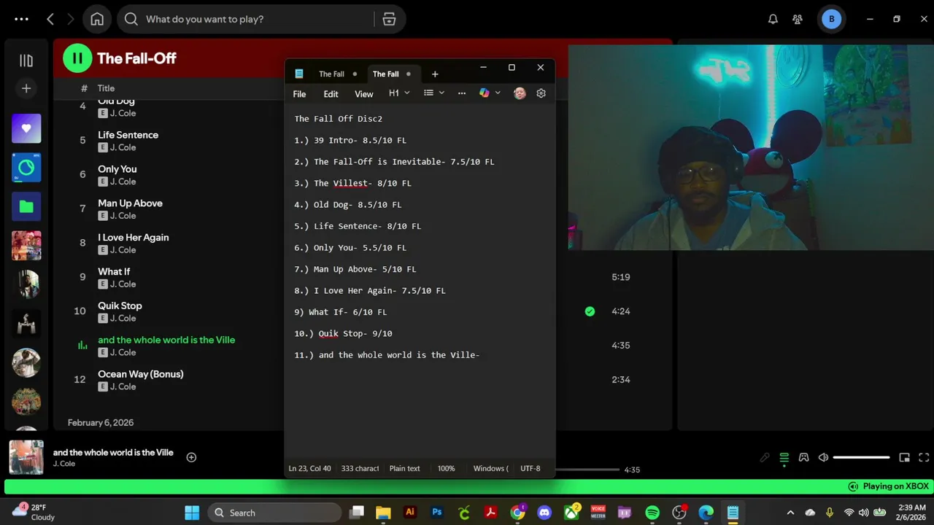Expand the H1 heading dropdown in Notepad

pos(399,93)
